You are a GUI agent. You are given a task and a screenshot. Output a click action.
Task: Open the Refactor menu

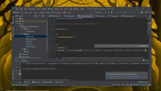point(51,9)
